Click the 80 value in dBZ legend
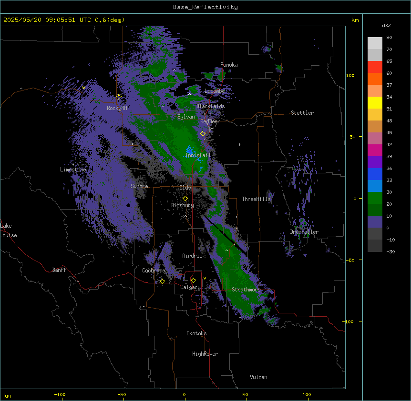411x401 pixels. (389, 38)
